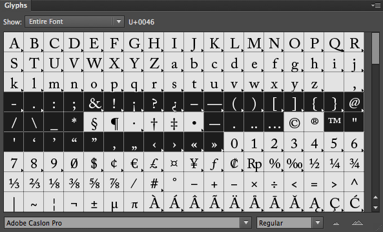
Task: Select the three-quarters fraction glyph
Action: (x=354, y=162)
